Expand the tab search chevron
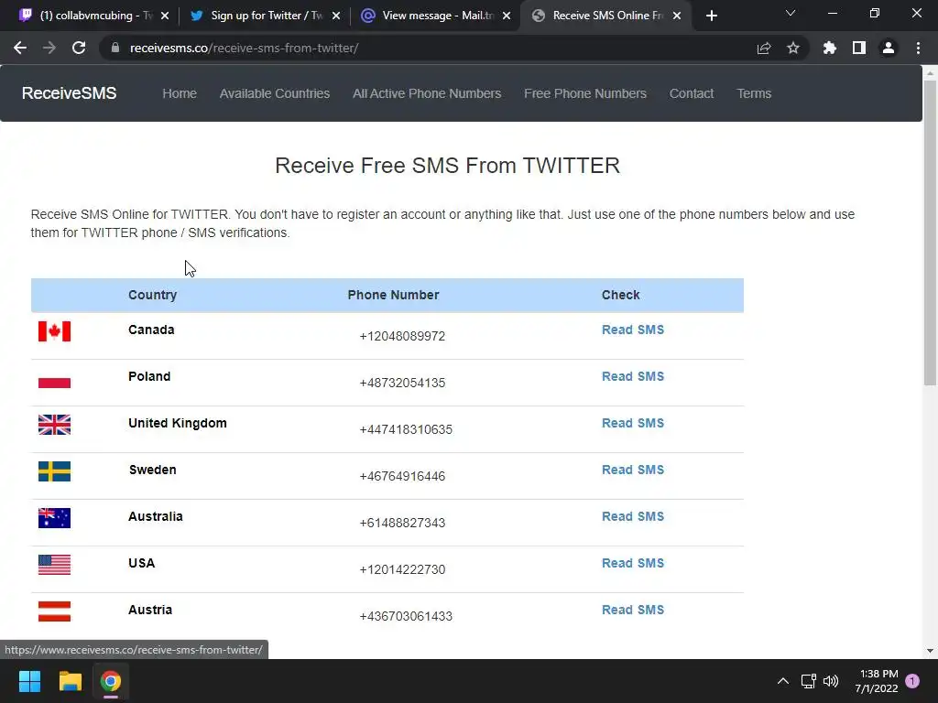938x703 pixels. 791,15
